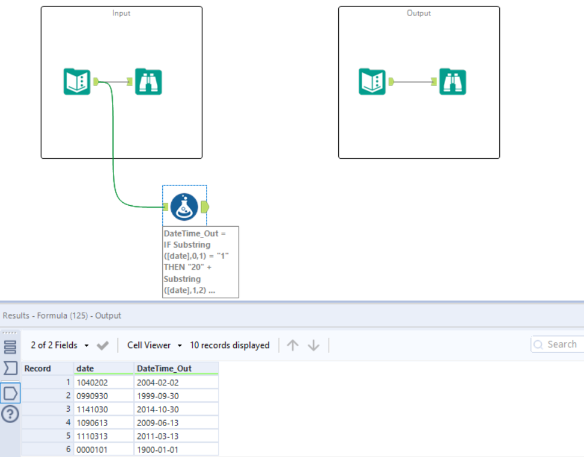
Task: Click the Search field in Results
Action: [x=558, y=344]
